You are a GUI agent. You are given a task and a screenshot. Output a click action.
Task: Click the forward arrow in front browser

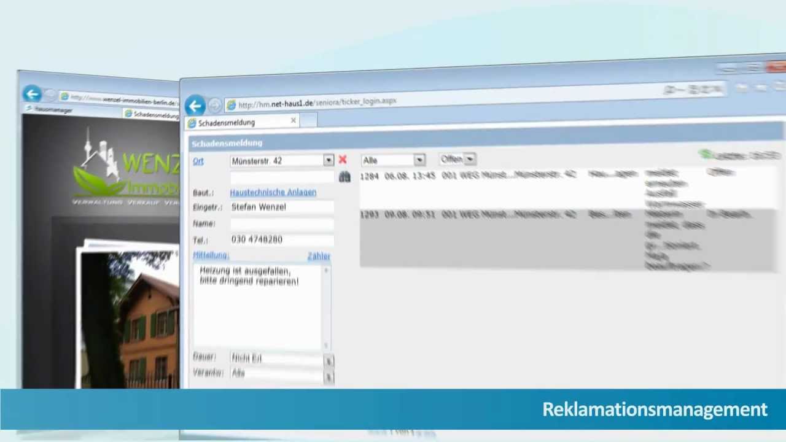click(214, 106)
